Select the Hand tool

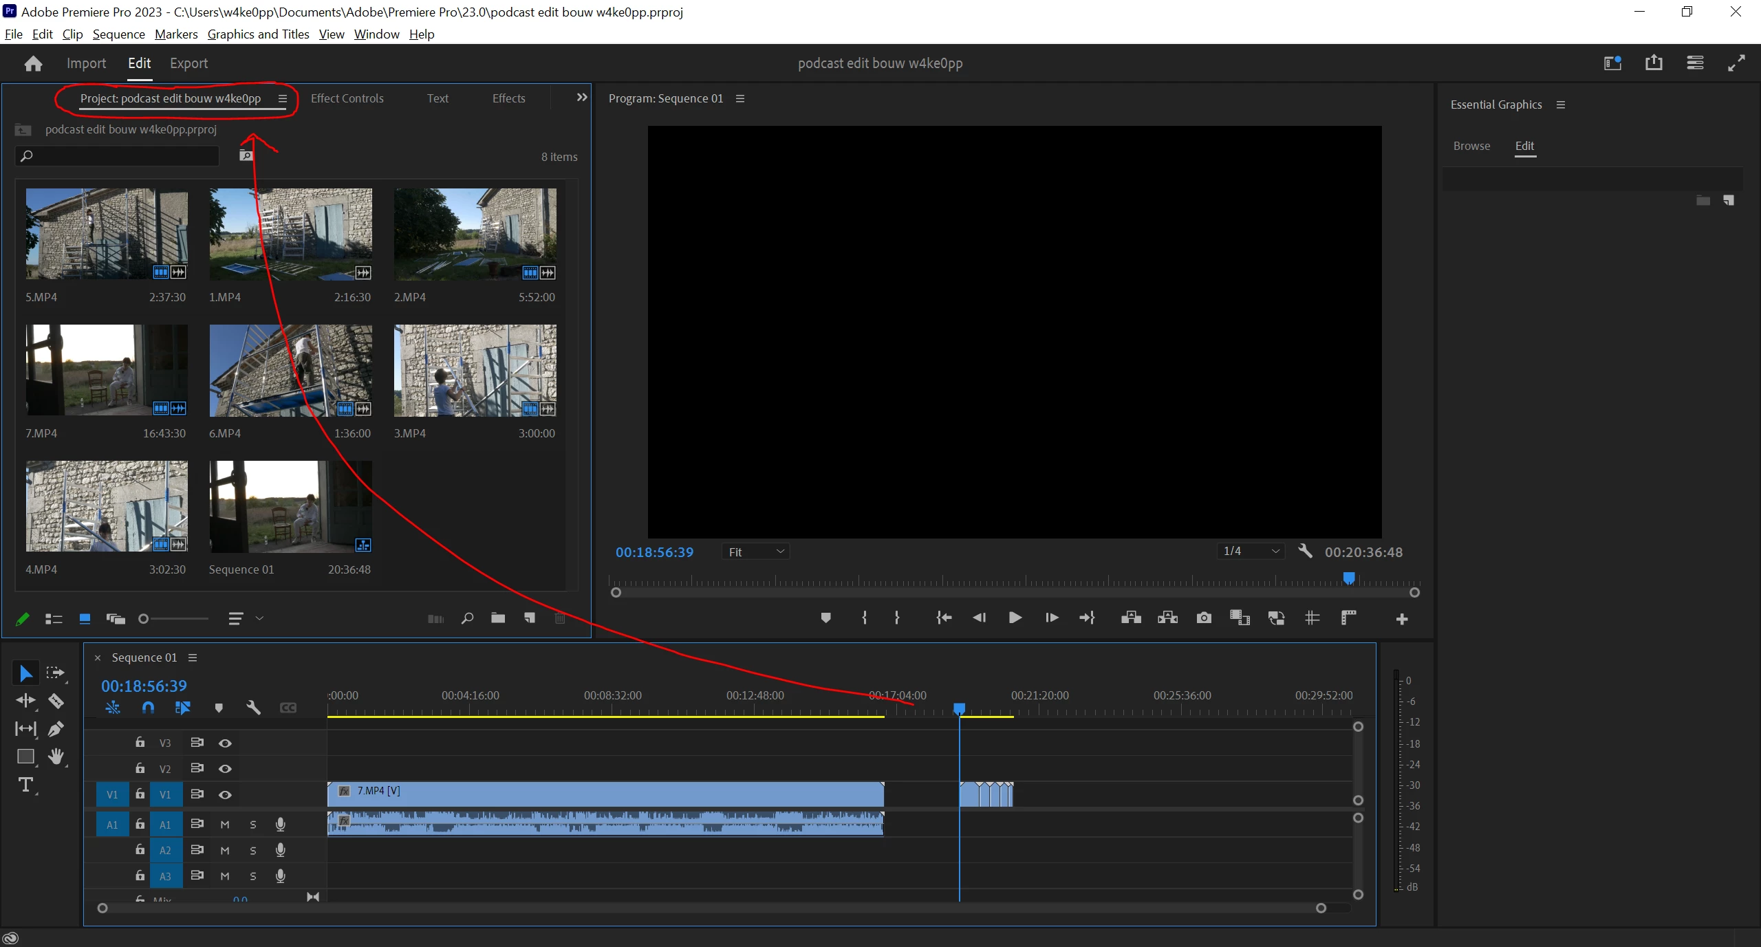coord(56,756)
